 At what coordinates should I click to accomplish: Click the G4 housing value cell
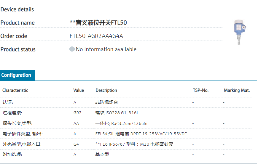76,144
